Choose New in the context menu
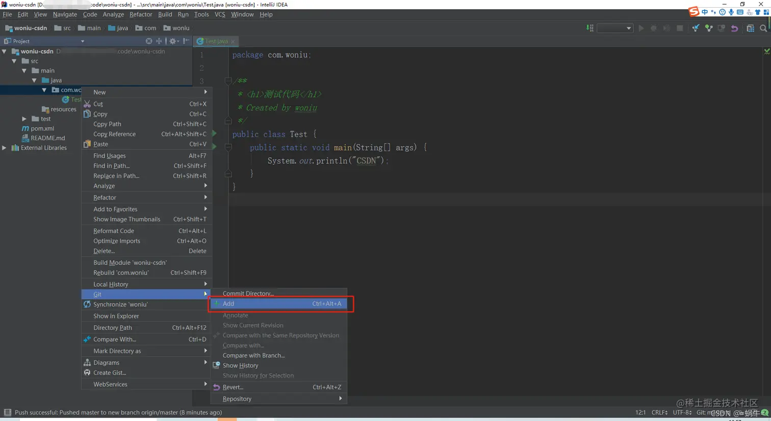 (x=147, y=92)
